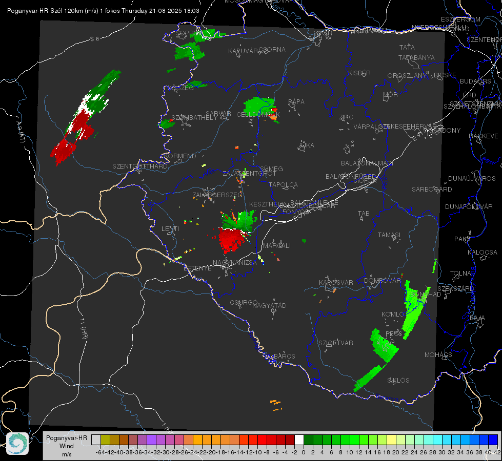Click the LETENYE city label
Screen dimensions: 502x461
[197, 268]
